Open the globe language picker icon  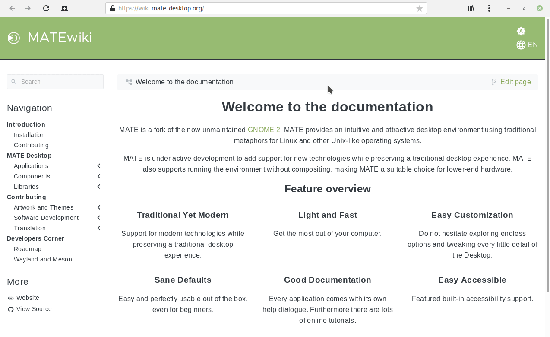click(x=521, y=45)
